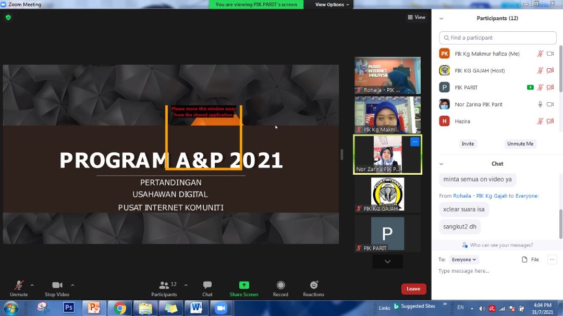Image resolution: width=563 pixels, height=316 pixels.
Task: Launch Google Chrome from the taskbar
Action: point(120,308)
